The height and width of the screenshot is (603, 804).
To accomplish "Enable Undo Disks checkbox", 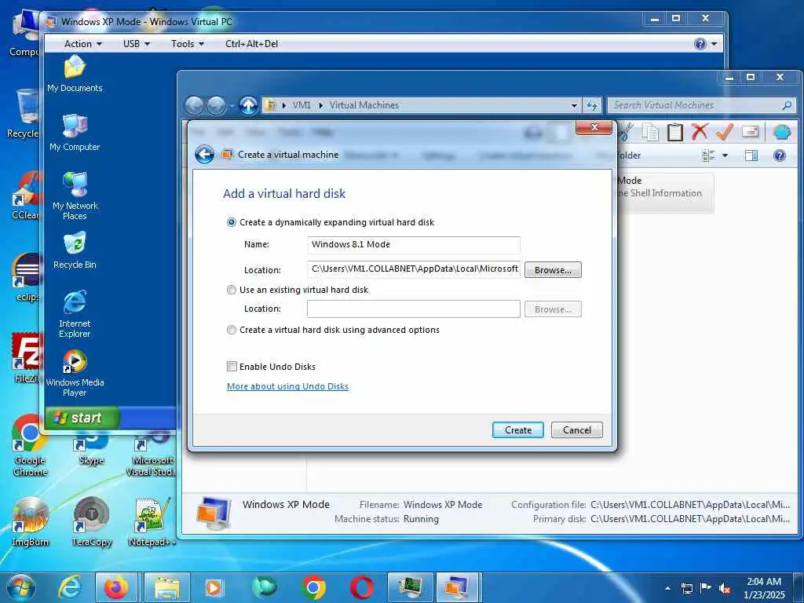I will point(232,366).
